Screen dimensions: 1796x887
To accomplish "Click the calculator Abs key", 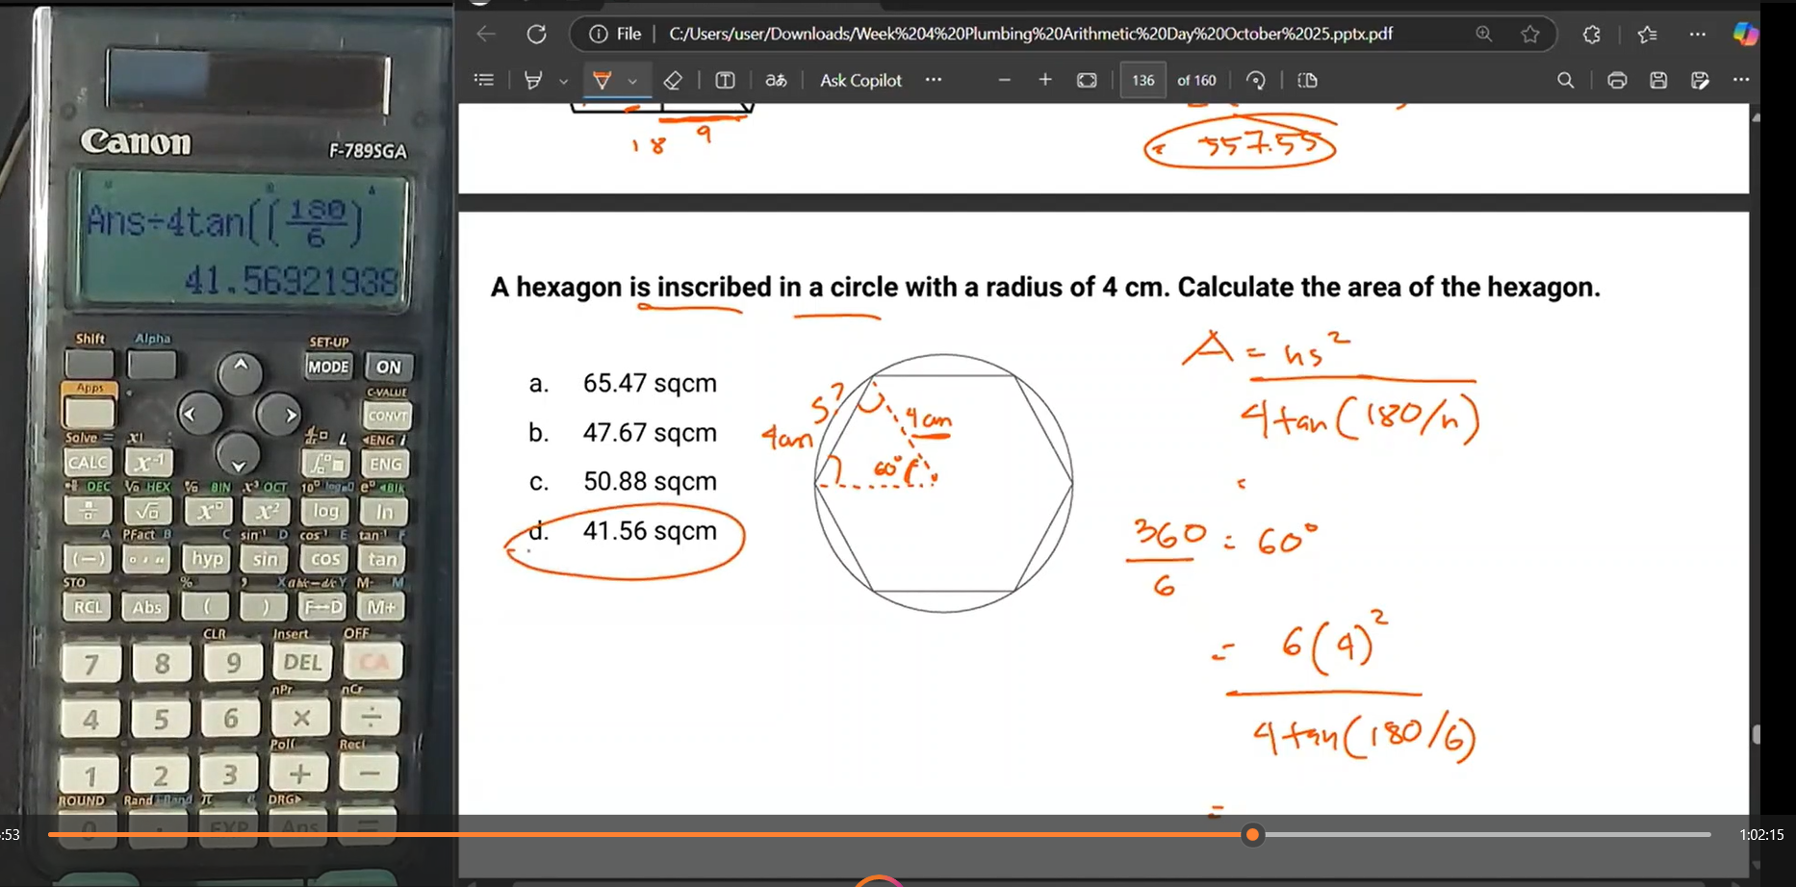I will tap(147, 607).
